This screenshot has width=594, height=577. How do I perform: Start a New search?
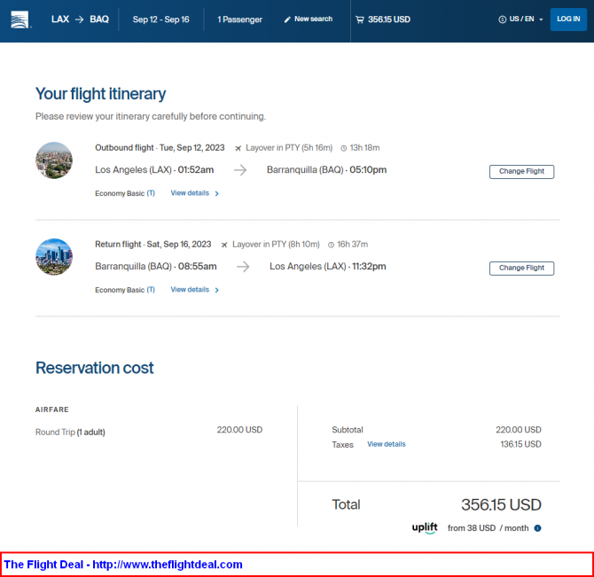[313, 19]
